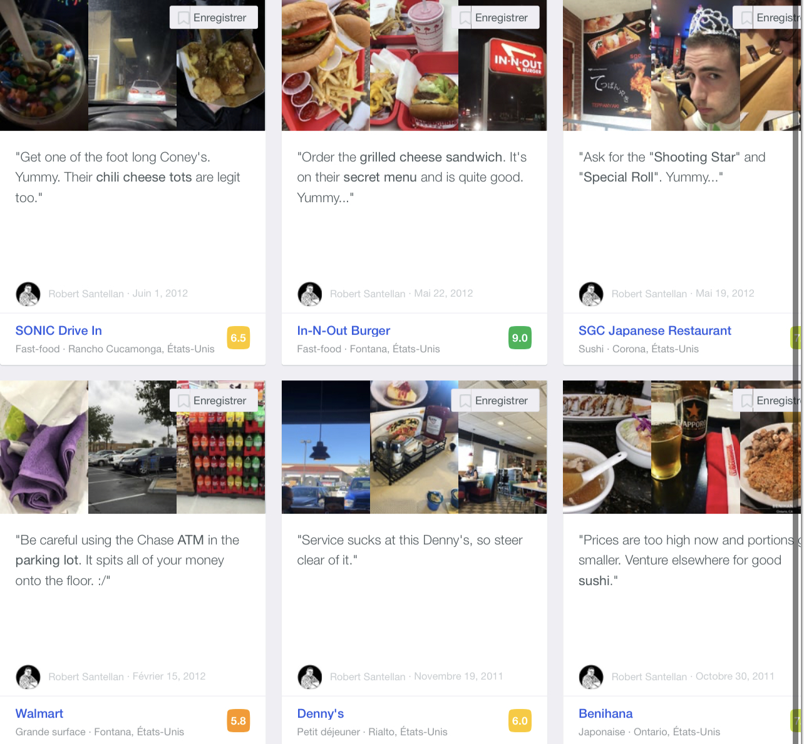Click Enregistrer on the Denny's card
The height and width of the screenshot is (744, 804).
(495, 400)
